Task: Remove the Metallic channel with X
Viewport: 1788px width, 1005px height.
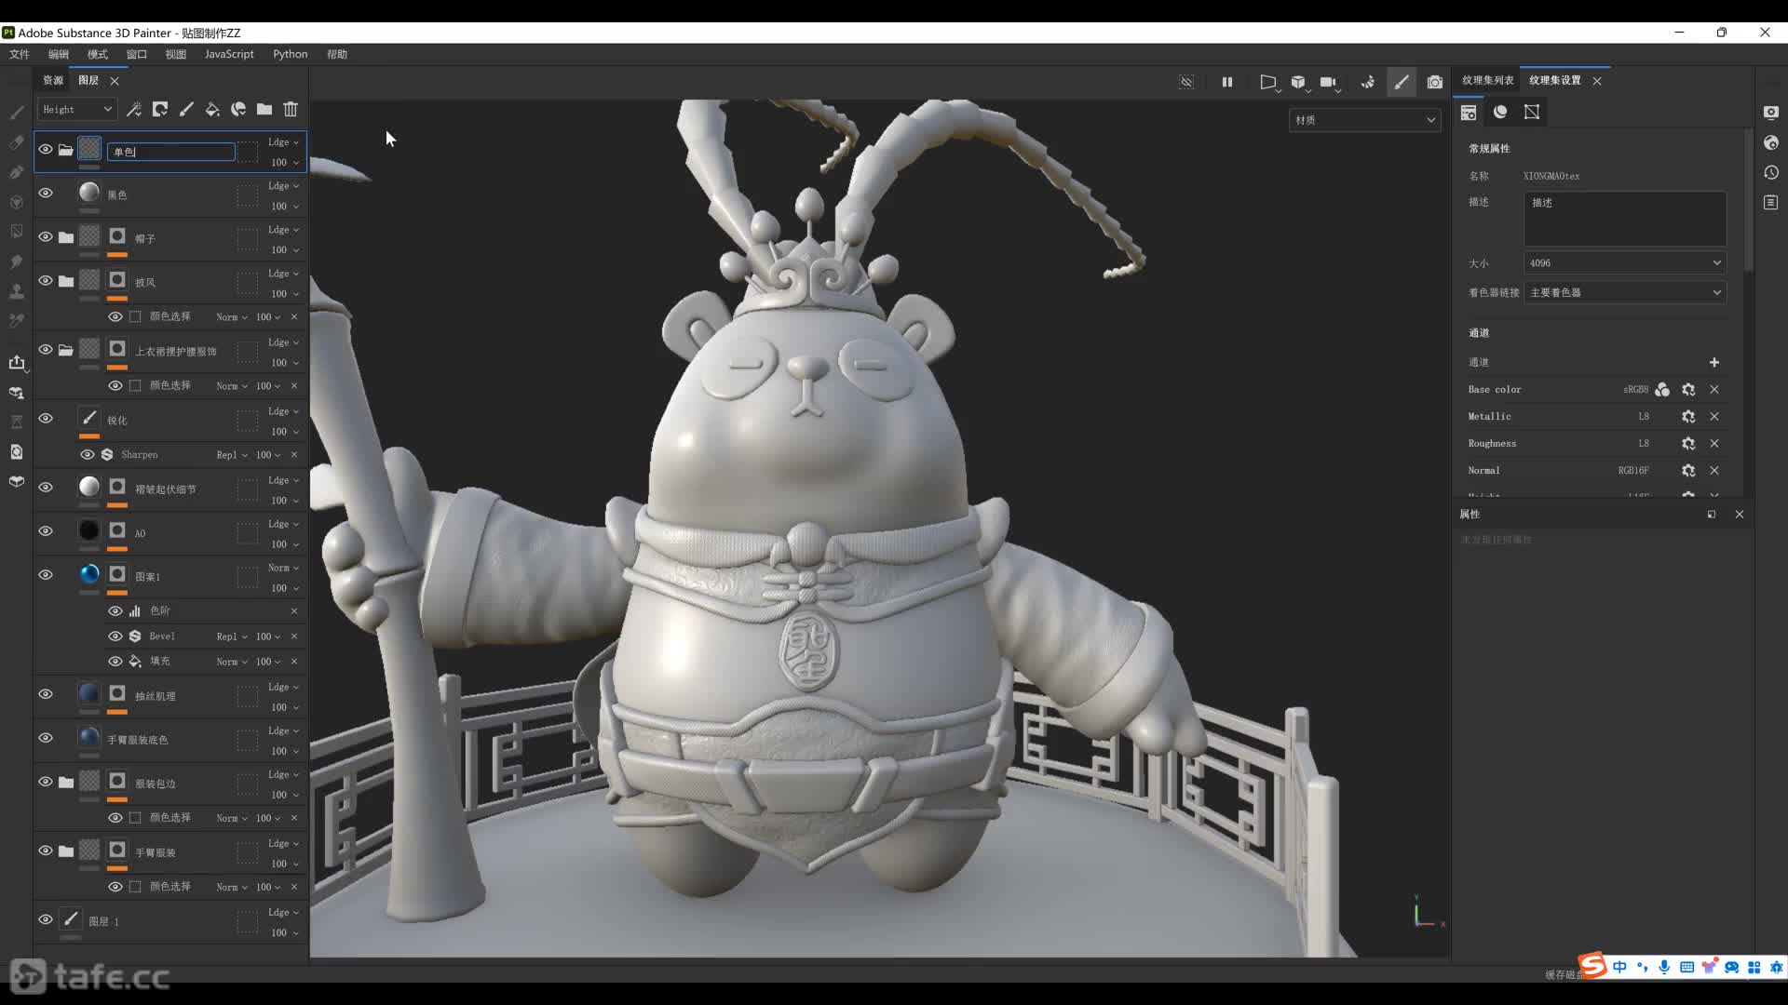Action: 1714,417
